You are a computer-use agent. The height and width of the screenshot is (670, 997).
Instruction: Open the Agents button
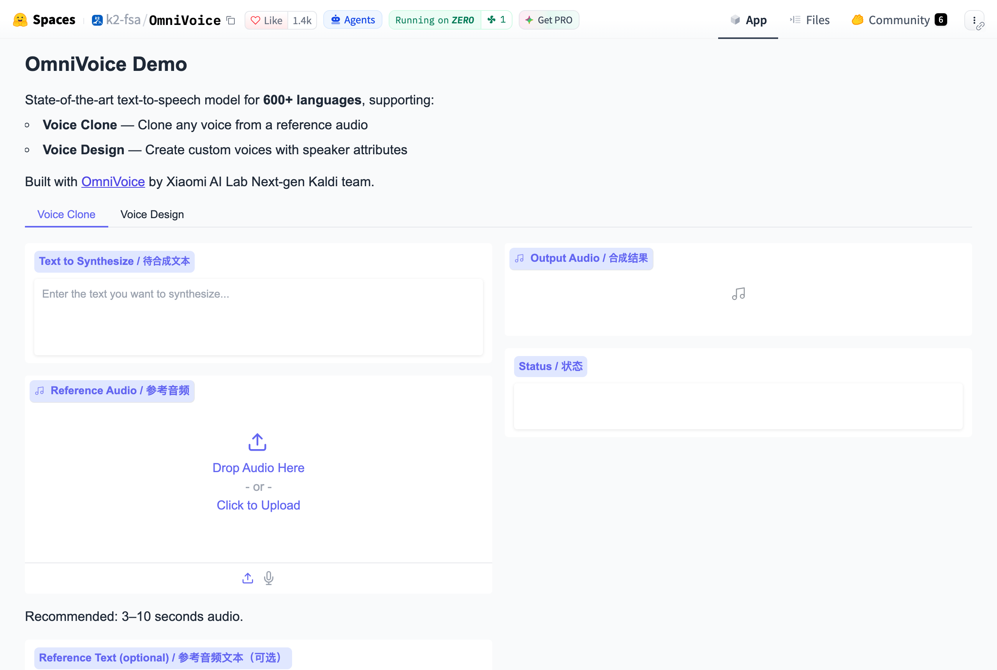(353, 19)
